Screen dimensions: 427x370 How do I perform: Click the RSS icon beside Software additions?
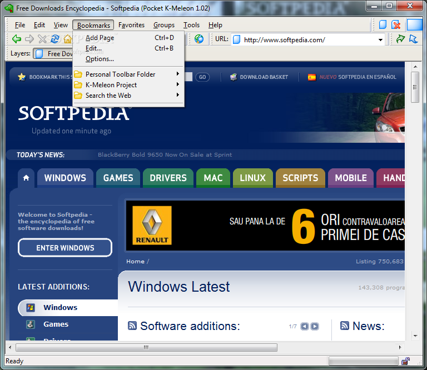coord(132,326)
